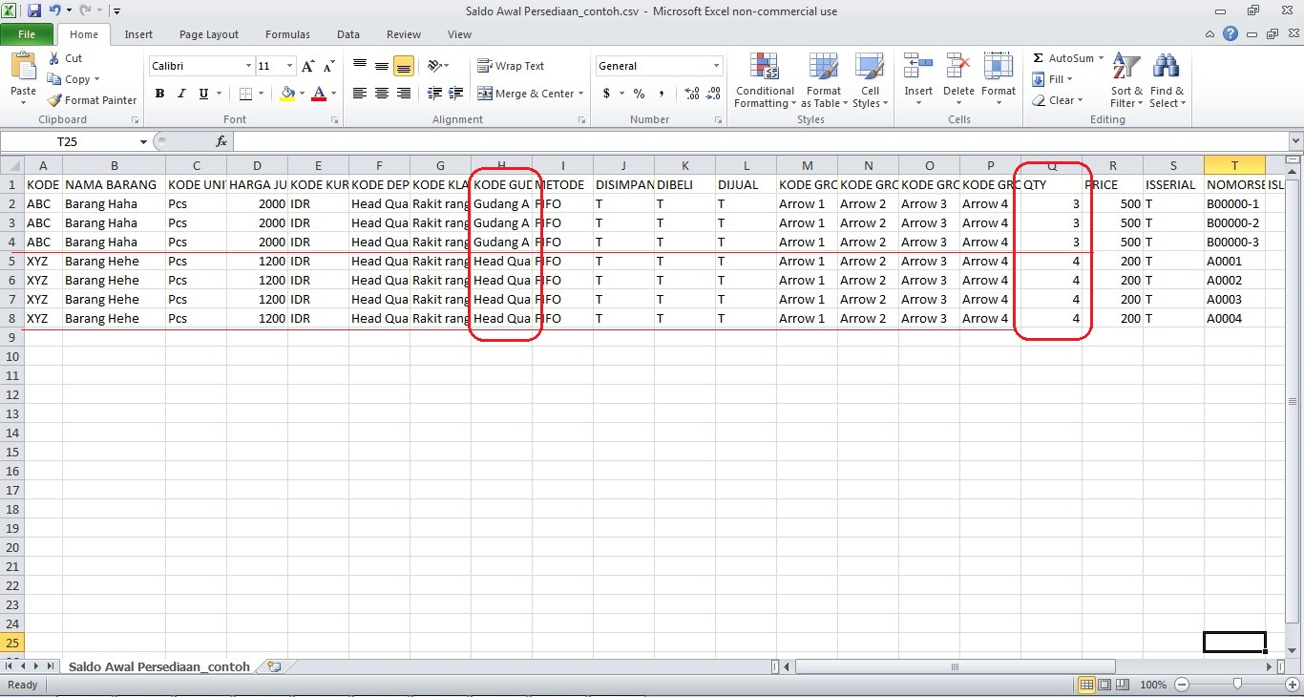The height and width of the screenshot is (697, 1304).
Task: Open the font name Calibri dropdown
Action: 248,66
